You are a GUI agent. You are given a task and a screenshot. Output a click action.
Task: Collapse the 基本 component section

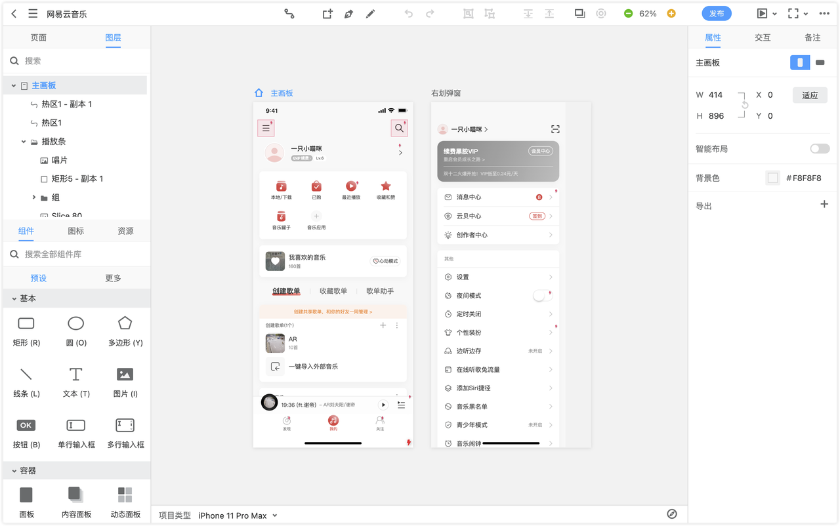click(13, 298)
